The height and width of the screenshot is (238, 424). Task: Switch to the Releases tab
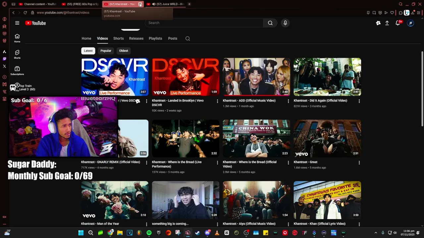136,38
